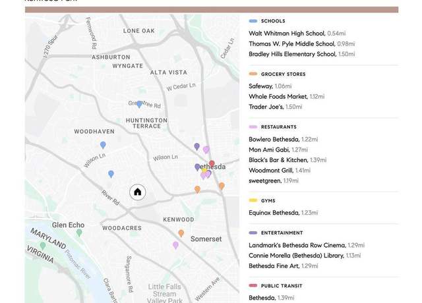Click the Western Ave road label
The image size is (422, 303).
pyautogui.click(x=207, y=289)
